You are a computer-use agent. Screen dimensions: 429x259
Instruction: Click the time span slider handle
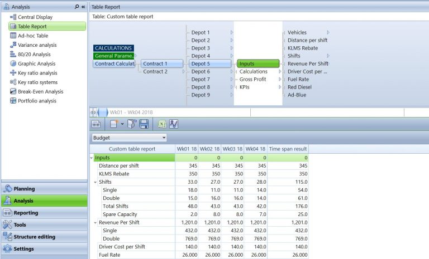pyautogui.click(x=103, y=112)
